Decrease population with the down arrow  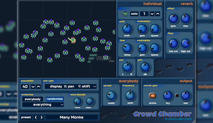tap(33, 87)
